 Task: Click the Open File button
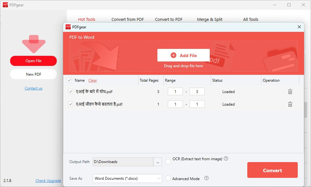point(33,61)
